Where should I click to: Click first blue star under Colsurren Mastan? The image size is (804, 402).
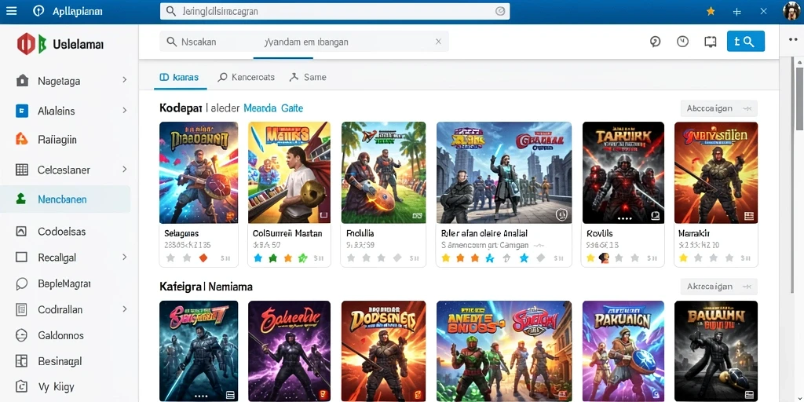[258, 258]
